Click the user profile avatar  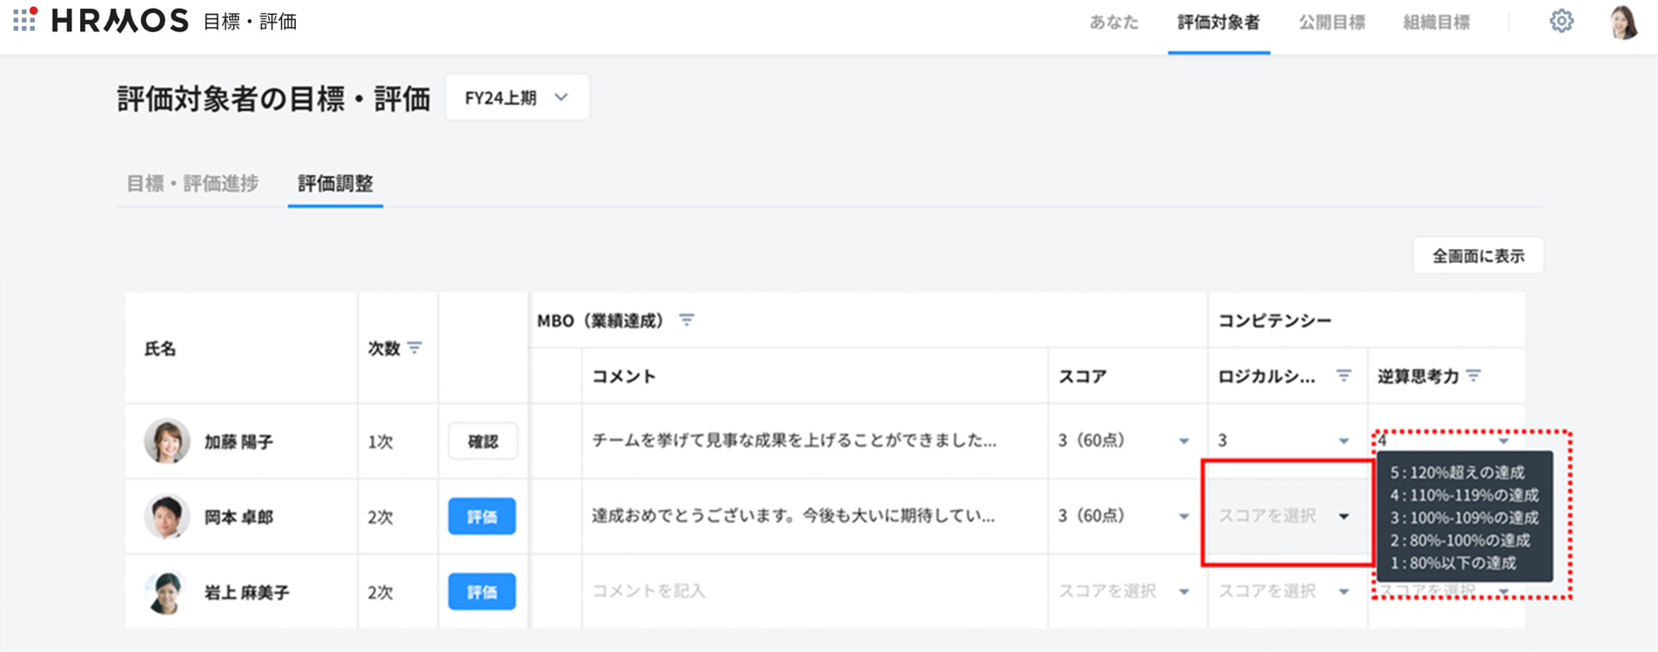click(1623, 22)
